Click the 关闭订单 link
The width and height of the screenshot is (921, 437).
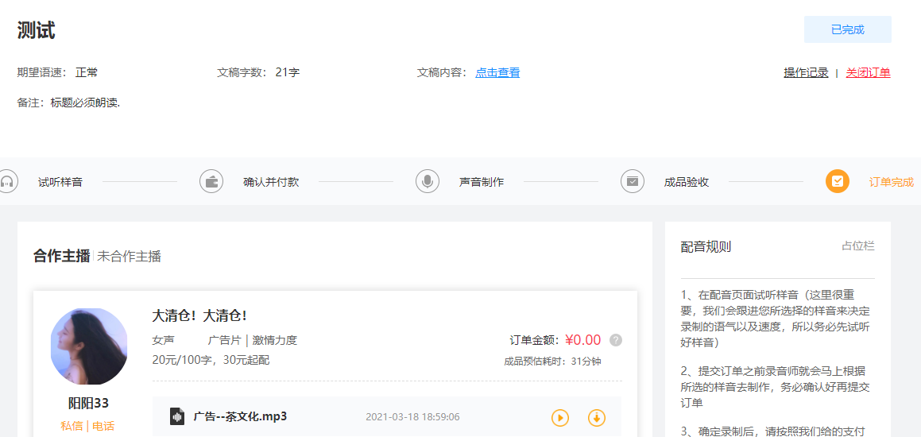point(868,72)
